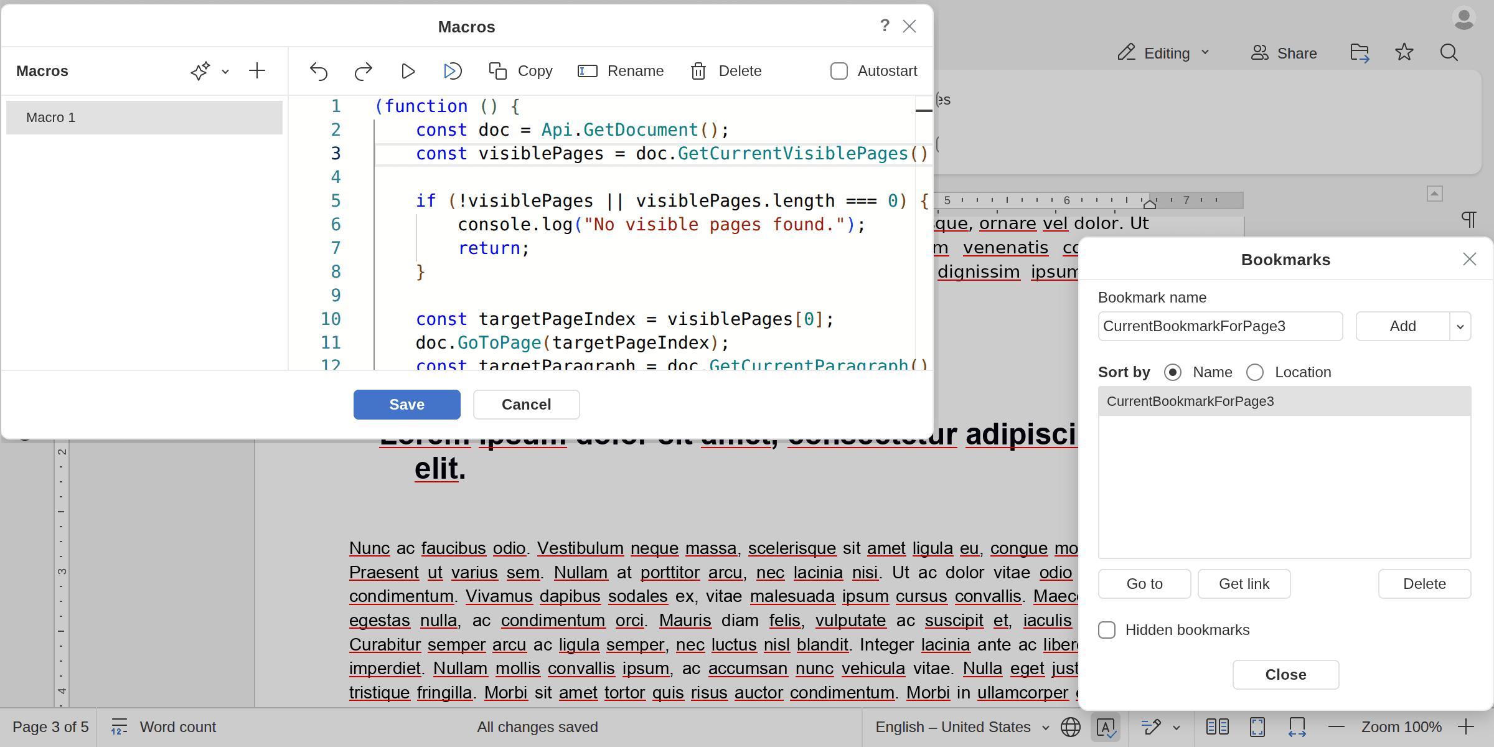Save the macro
Image resolution: width=1494 pixels, height=747 pixels.
click(406, 404)
